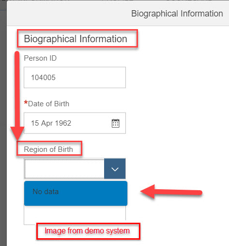Select the No data list entry
229x246 pixels.
[x=76, y=193]
